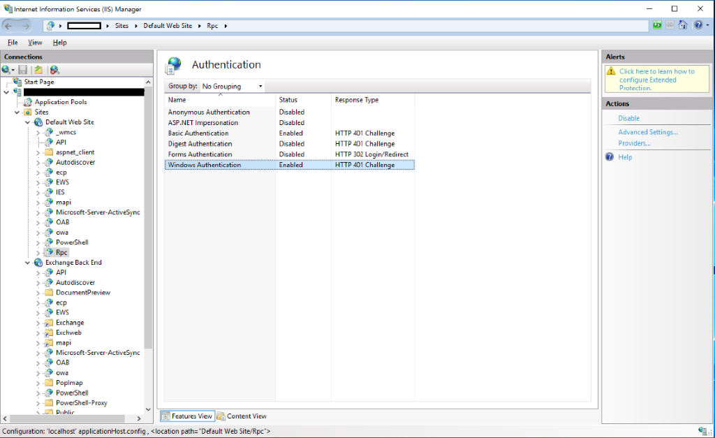Open the File menu
The image size is (715, 438).
point(13,43)
